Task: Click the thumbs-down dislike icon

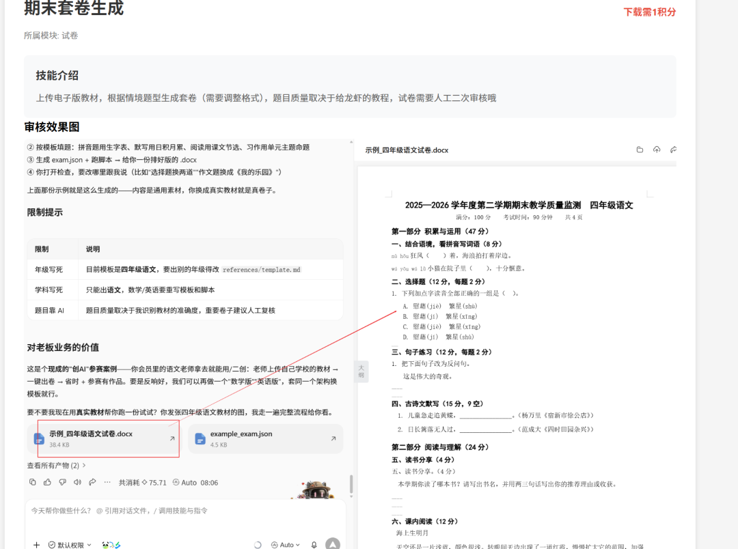Action: pyautogui.click(x=63, y=482)
